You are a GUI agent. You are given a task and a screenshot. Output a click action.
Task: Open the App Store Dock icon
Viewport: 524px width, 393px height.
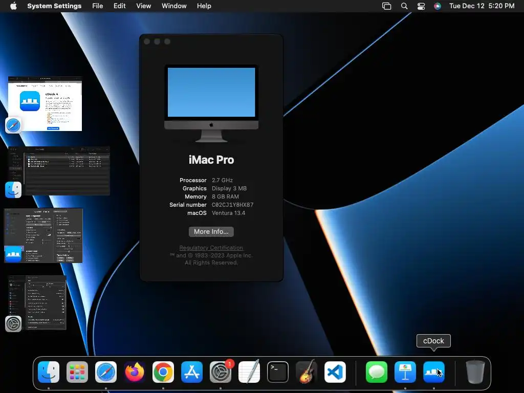tap(192, 372)
